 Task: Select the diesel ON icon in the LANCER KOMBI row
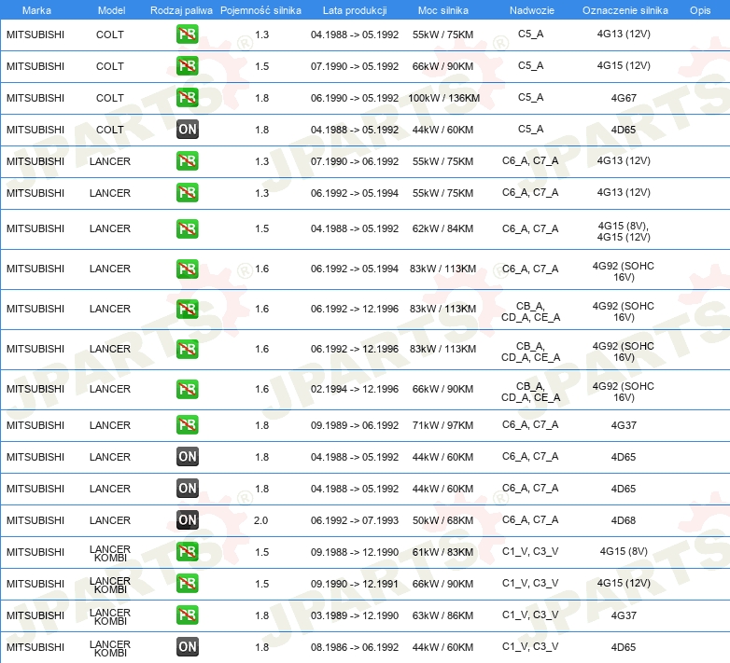[x=187, y=647]
